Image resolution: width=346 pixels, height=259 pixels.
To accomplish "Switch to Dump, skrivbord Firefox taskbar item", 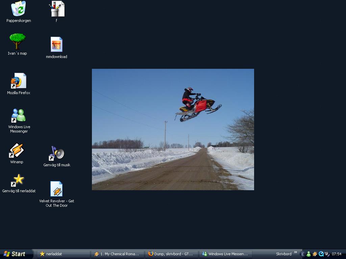I will 171,254.
